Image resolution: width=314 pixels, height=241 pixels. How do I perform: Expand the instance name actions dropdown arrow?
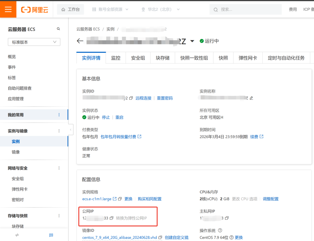click(x=192, y=41)
